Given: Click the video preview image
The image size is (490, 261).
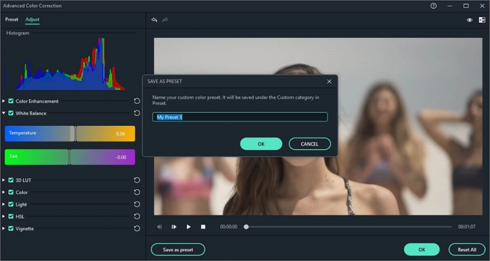Looking at the screenshot, I should coord(318,127).
